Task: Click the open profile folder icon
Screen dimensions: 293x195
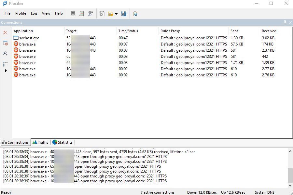Action: [x=111, y=14]
